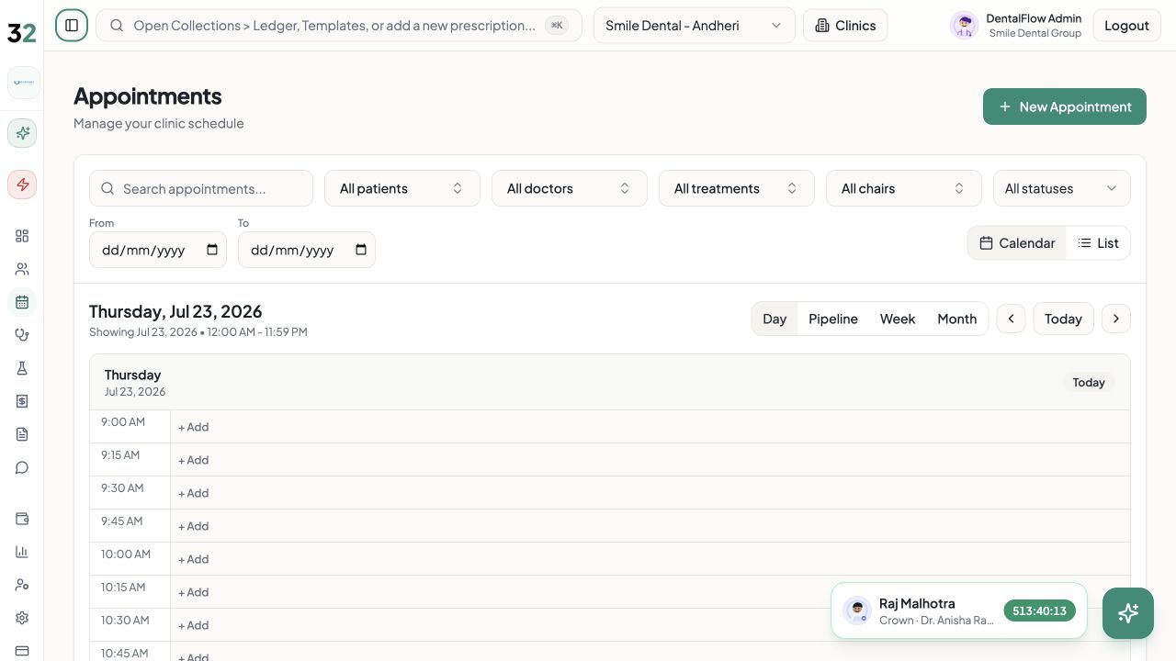The width and height of the screenshot is (1176, 661).
Task: Switch to List view
Action: pyautogui.click(x=1098, y=243)
